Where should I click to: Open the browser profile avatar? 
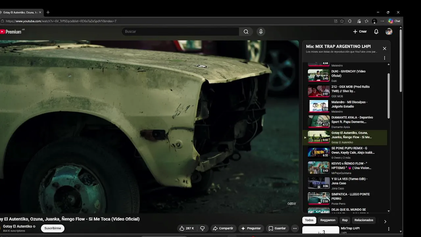click(x=374, y=21)
